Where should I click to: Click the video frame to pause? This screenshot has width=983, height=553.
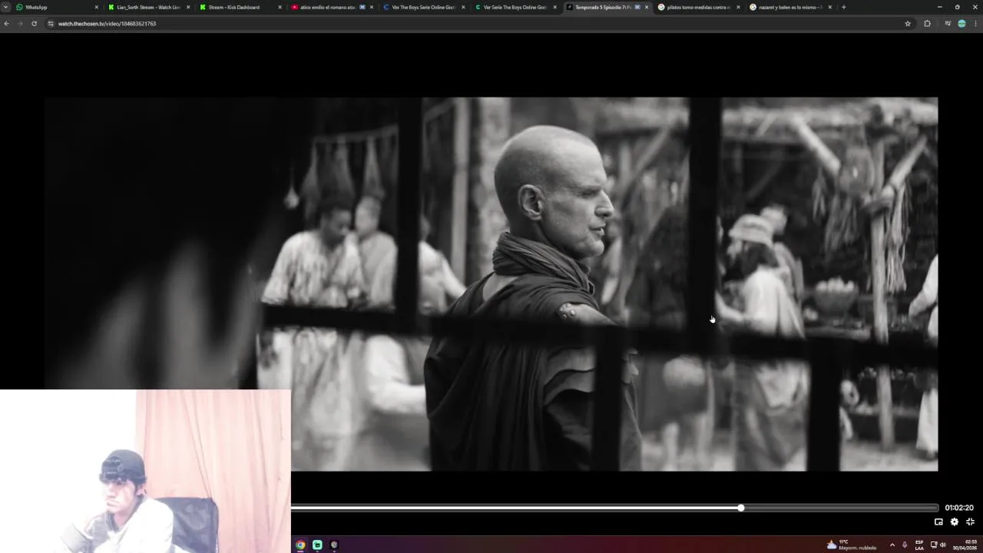(491, 283)
